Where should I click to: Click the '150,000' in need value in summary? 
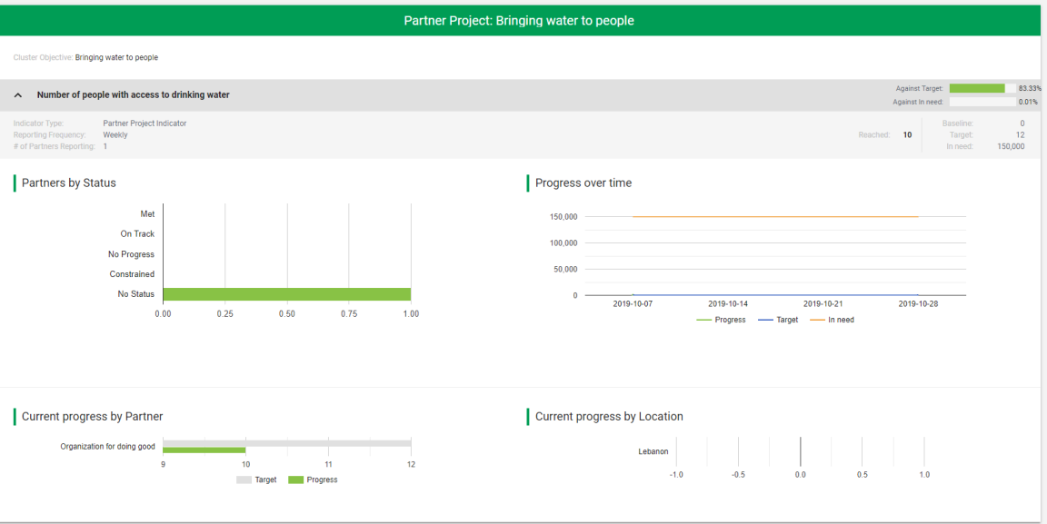(x=1011, y=146)
